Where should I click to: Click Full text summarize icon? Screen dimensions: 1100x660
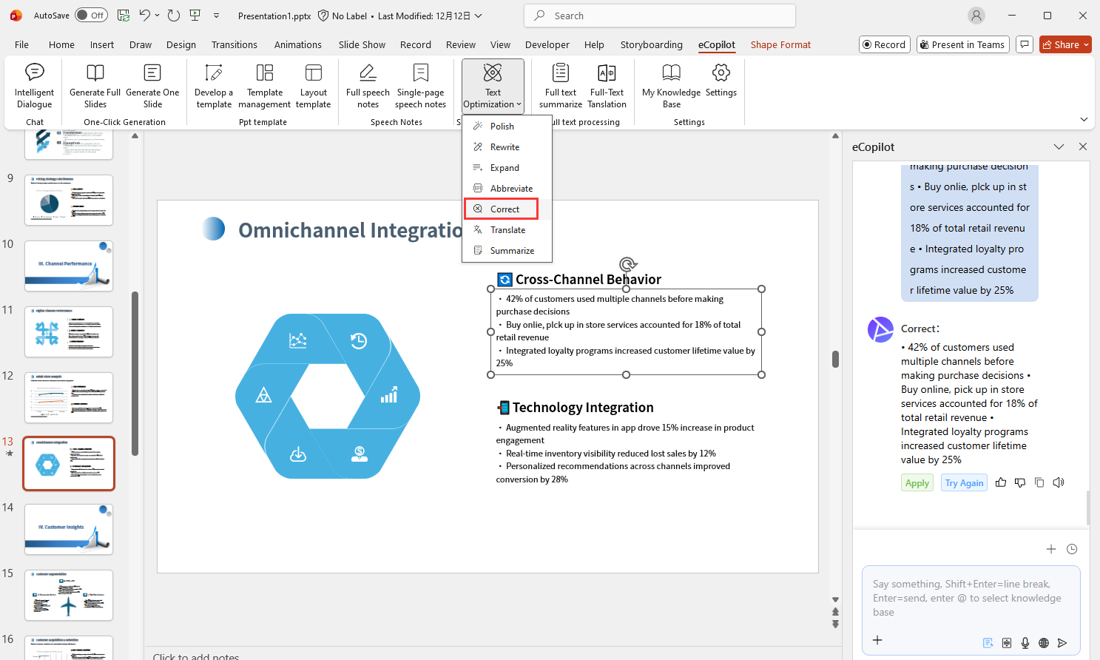(x=560, y=73)
